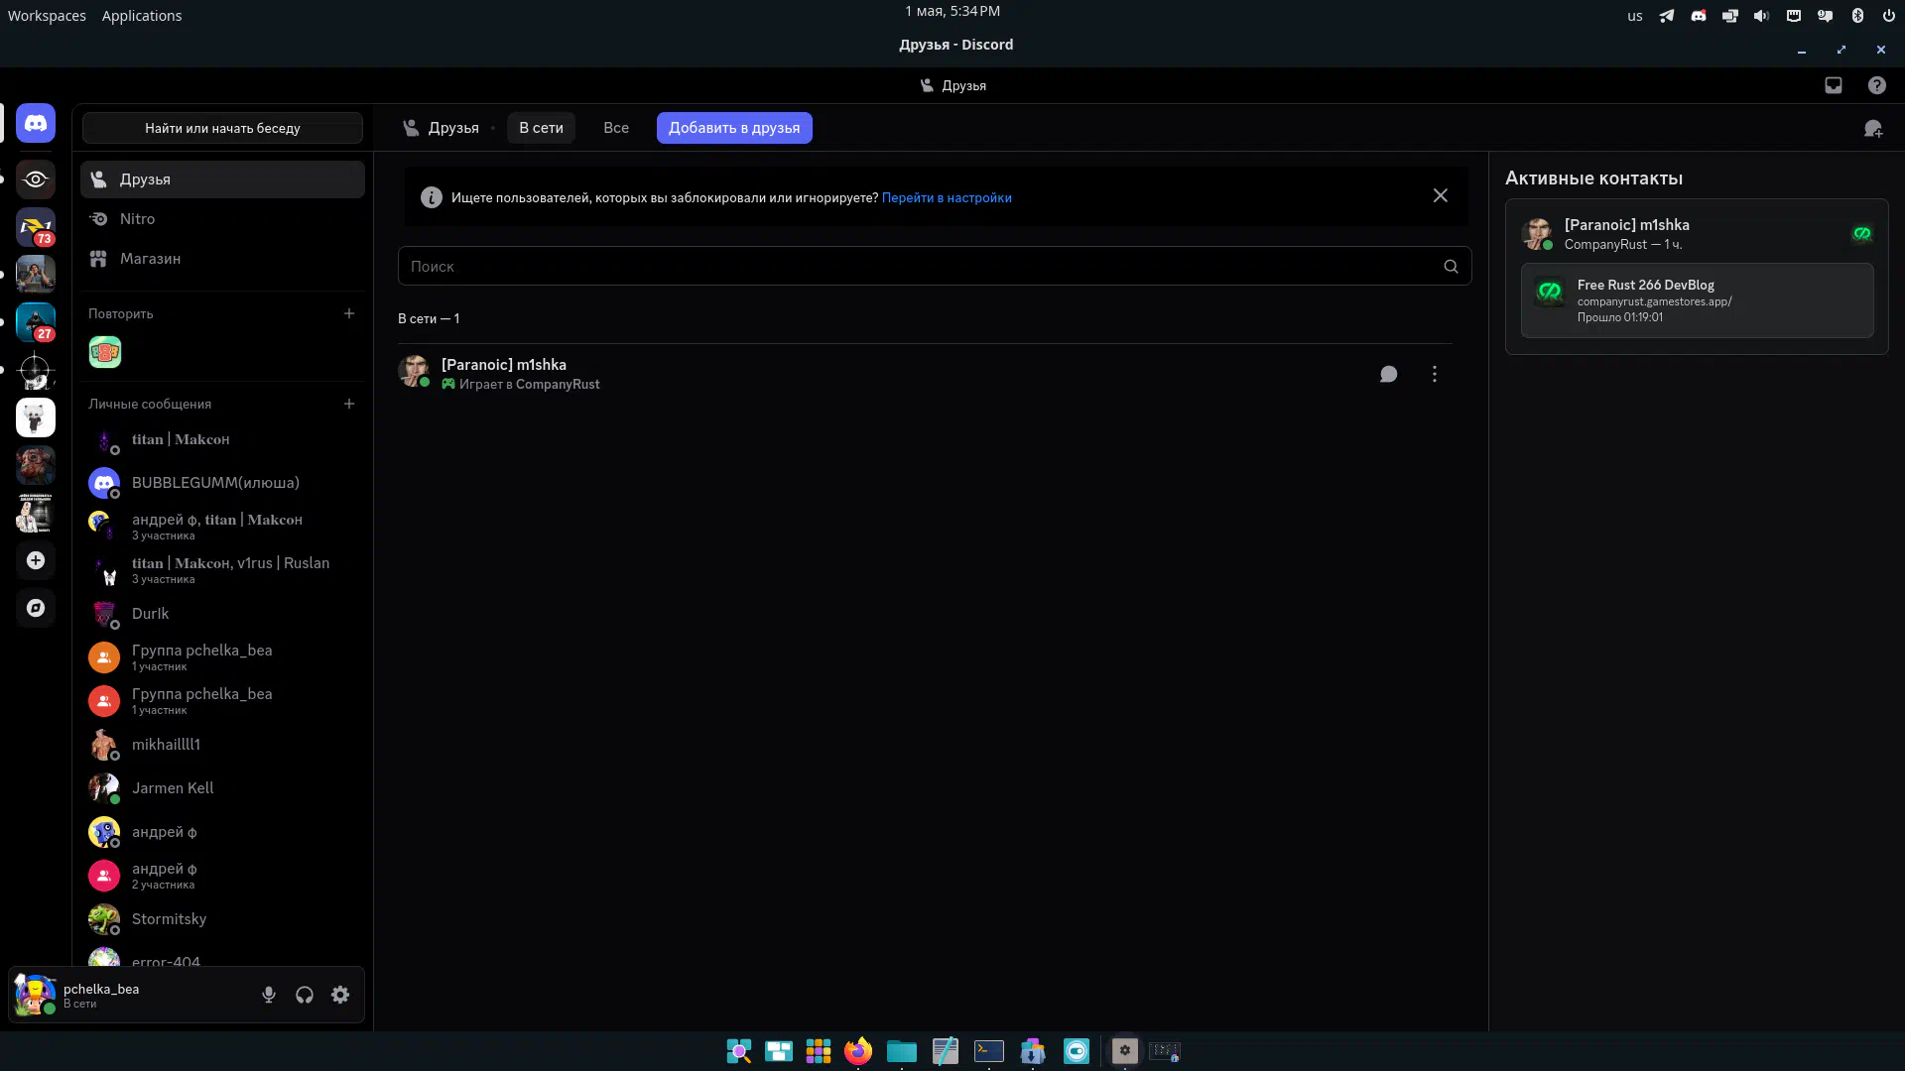
Task: Open the server with 27 notification badge
Action: click(36, 322)
